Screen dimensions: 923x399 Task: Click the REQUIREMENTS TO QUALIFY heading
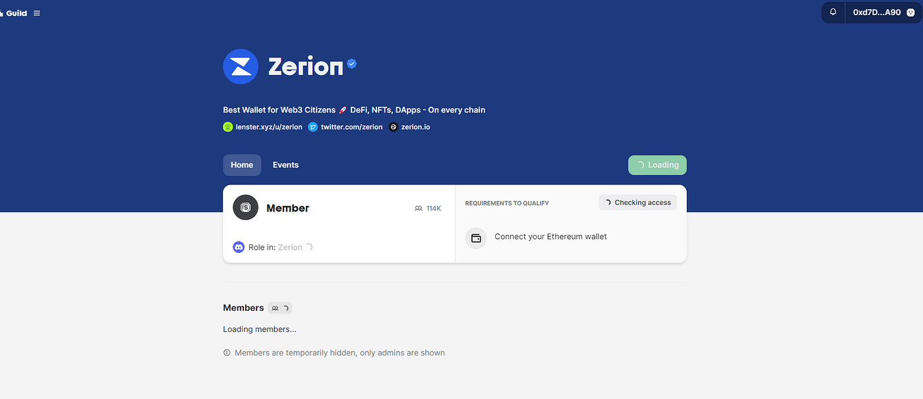point(507,203)
